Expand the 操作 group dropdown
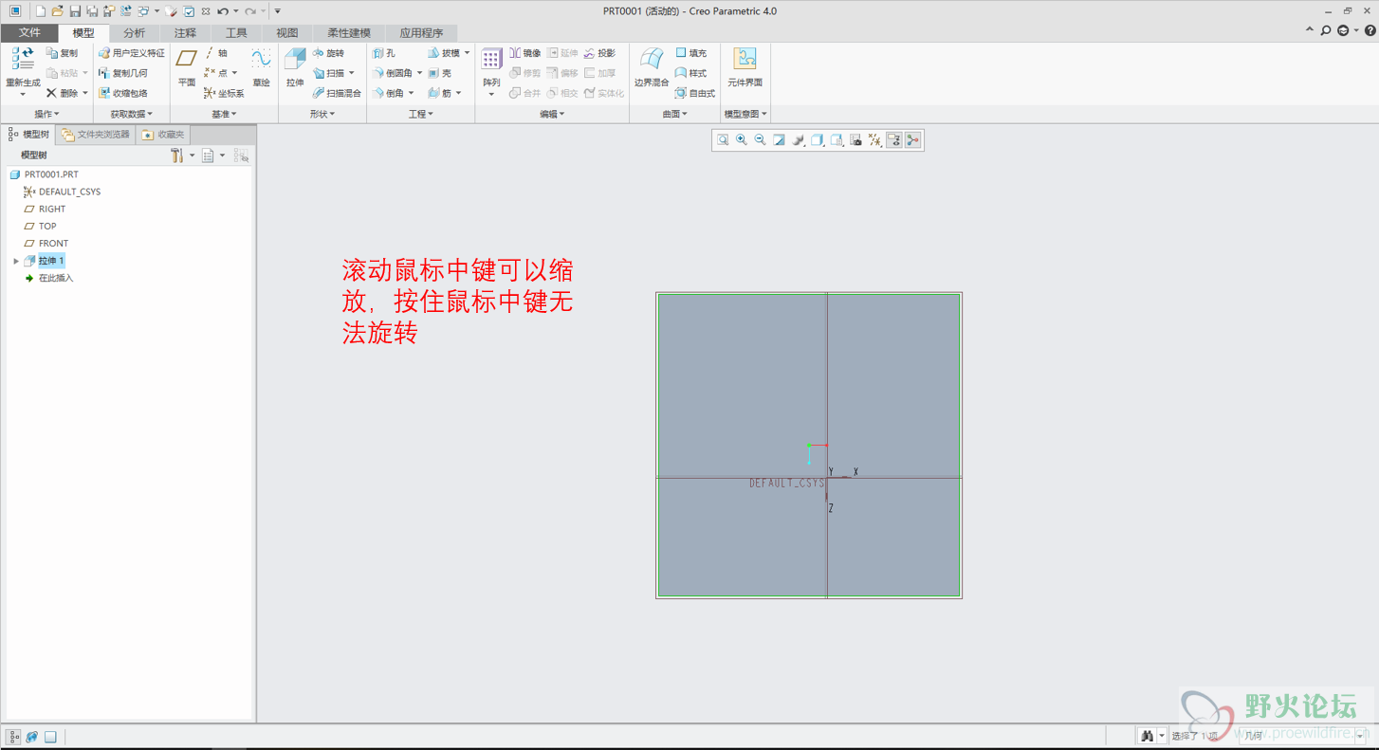This screenshot has height=750, width=1379. 46,114
